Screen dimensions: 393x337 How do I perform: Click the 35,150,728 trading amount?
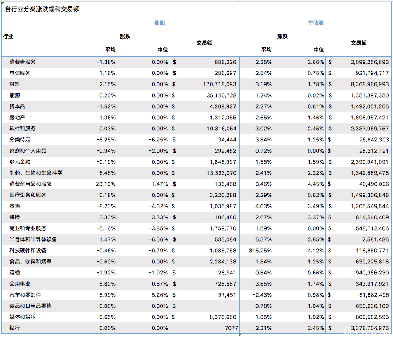[x=221, y=95]
